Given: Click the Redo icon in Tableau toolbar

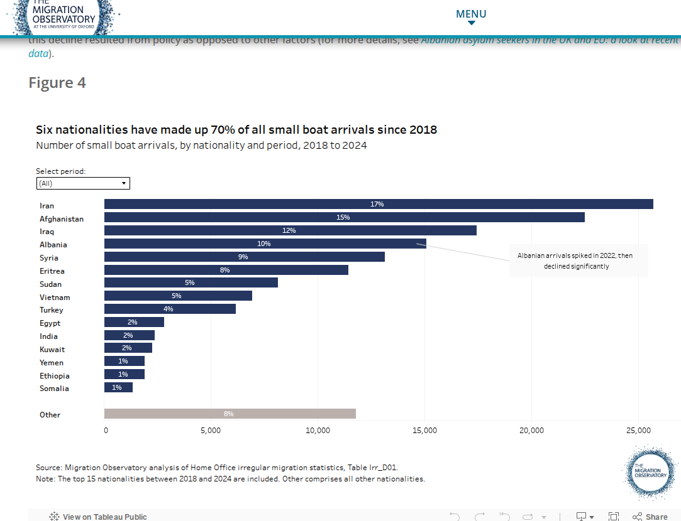Looking at the screenshot, I should [x=480, y=517].
